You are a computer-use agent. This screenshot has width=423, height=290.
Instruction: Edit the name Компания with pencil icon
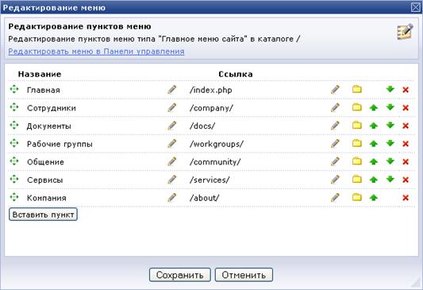click(172, 197)
